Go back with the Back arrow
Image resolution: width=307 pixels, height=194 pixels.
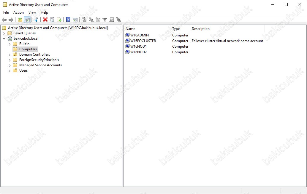coord(4,20)
